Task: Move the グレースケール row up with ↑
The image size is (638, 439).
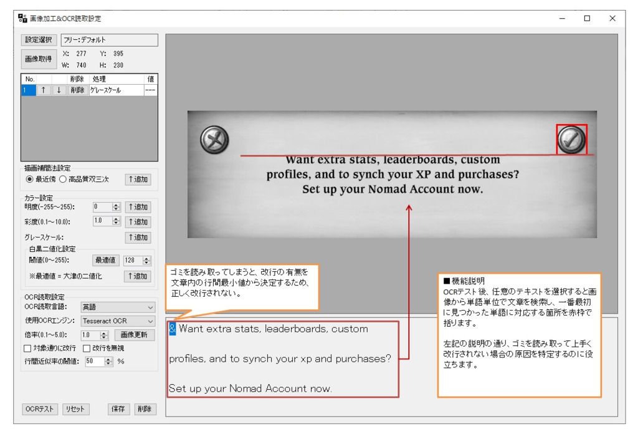Action: click(x=44, y=90)
